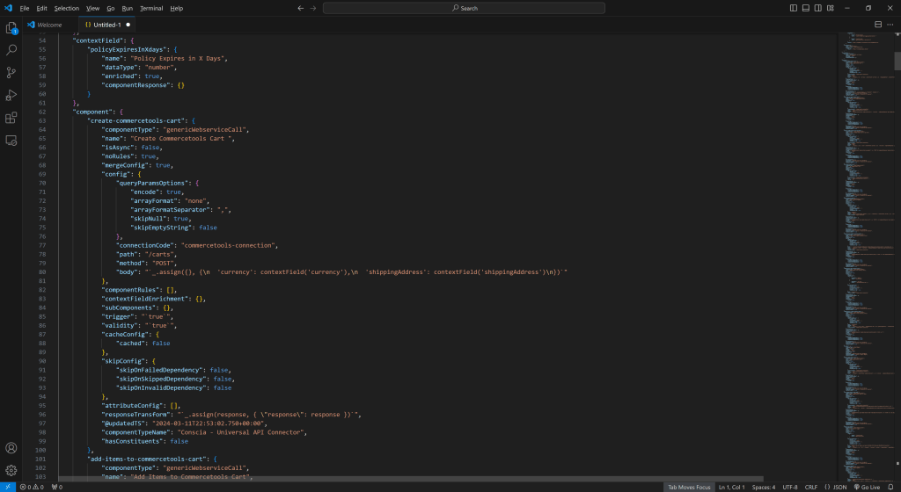Click the "contextField" key on line 54

[x=97, y=40]
